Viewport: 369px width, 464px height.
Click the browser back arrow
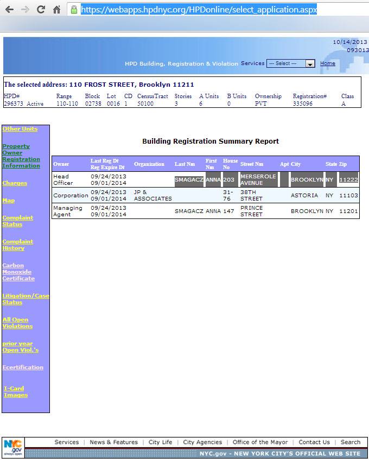9,10
